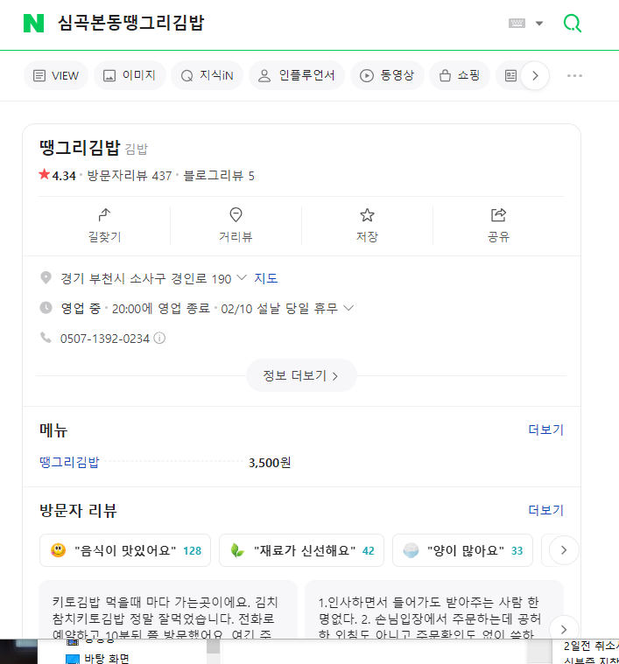Show more review keywords with the arrow

point(564,550)
